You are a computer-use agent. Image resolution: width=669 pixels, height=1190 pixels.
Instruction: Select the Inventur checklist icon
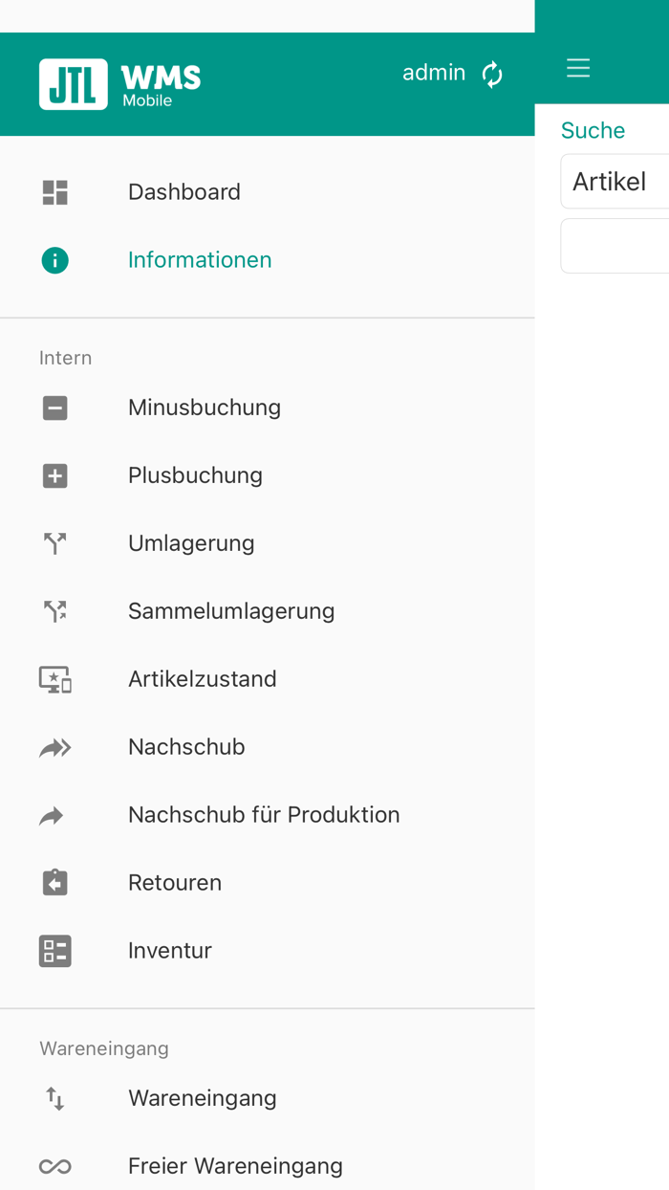(54, 950)
